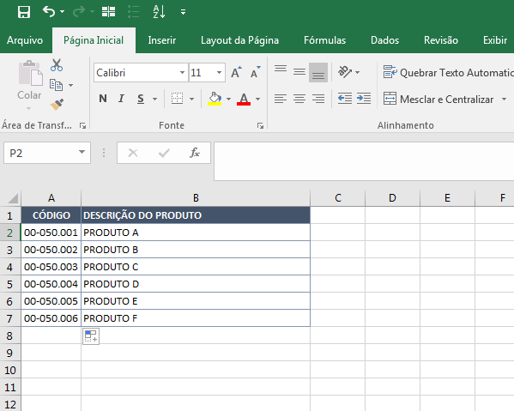This screenshot has height=411, width=514.
Task: Increase font size with large A
Action: [x=236, y=72]
